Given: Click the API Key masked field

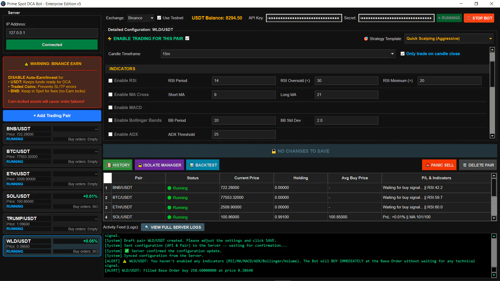Looking at the screenshot, I should (x=304, y=18).
